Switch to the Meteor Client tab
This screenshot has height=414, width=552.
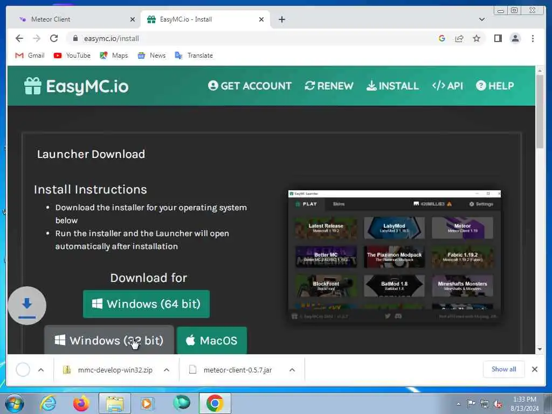(74, 19)
